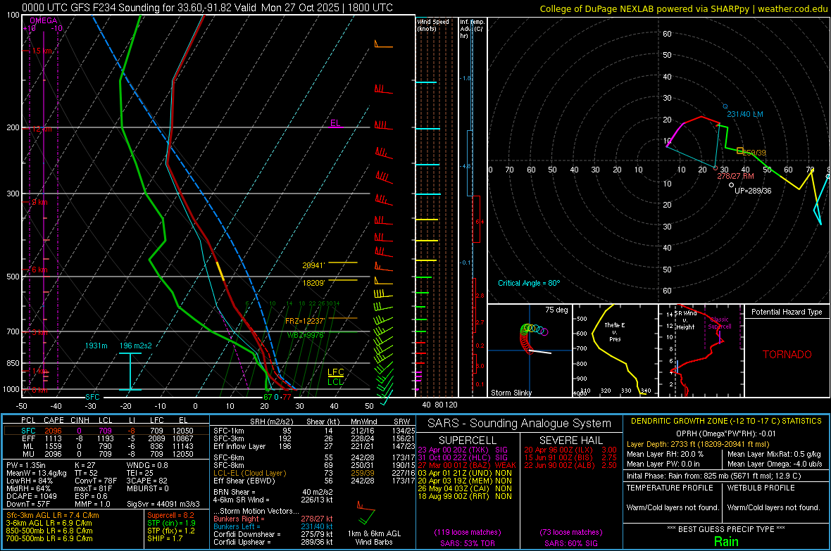The image size is (831, 551).
Task: Click the FRZ=12237' label
Action: pyautogui.click(x=305, y=321)
